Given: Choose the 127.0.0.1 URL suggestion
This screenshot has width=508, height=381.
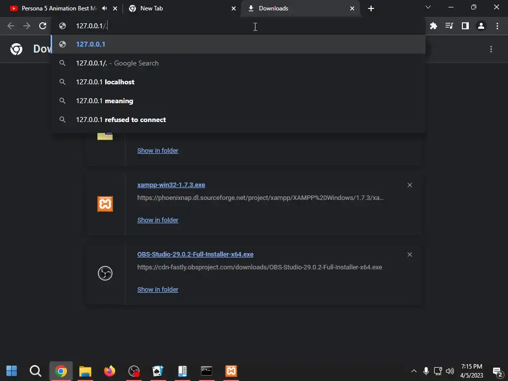Looking at the screenshot, I should pyautogui.click(x=238, y=44).
